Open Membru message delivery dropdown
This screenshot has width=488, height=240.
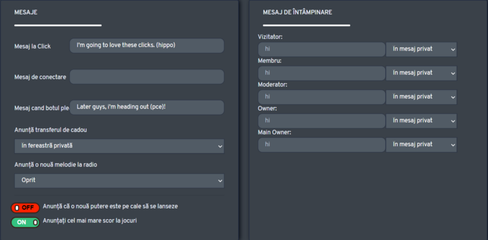point(422,73)
